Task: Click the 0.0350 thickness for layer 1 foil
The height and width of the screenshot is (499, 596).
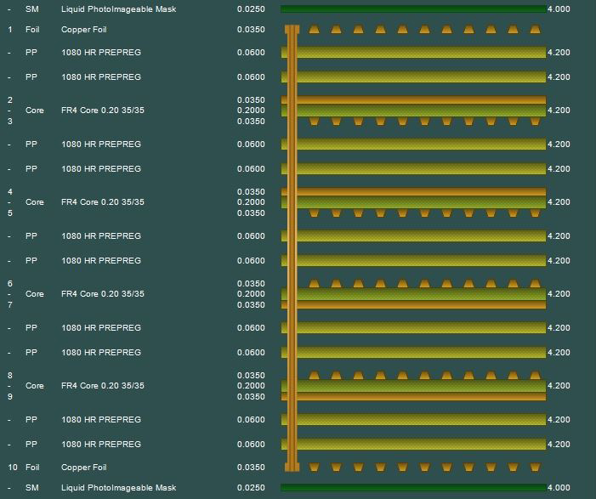Action: pos(251,30)
